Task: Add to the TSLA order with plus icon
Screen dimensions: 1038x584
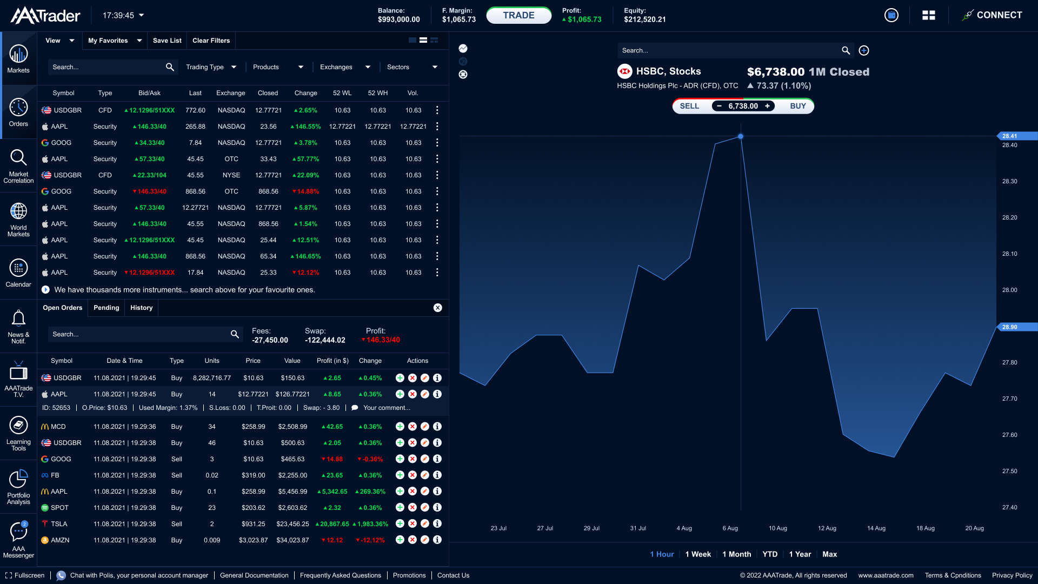Action: (x=400, y=524)
